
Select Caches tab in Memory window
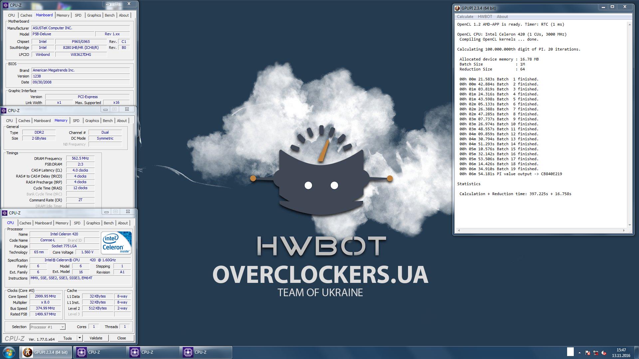24,121
